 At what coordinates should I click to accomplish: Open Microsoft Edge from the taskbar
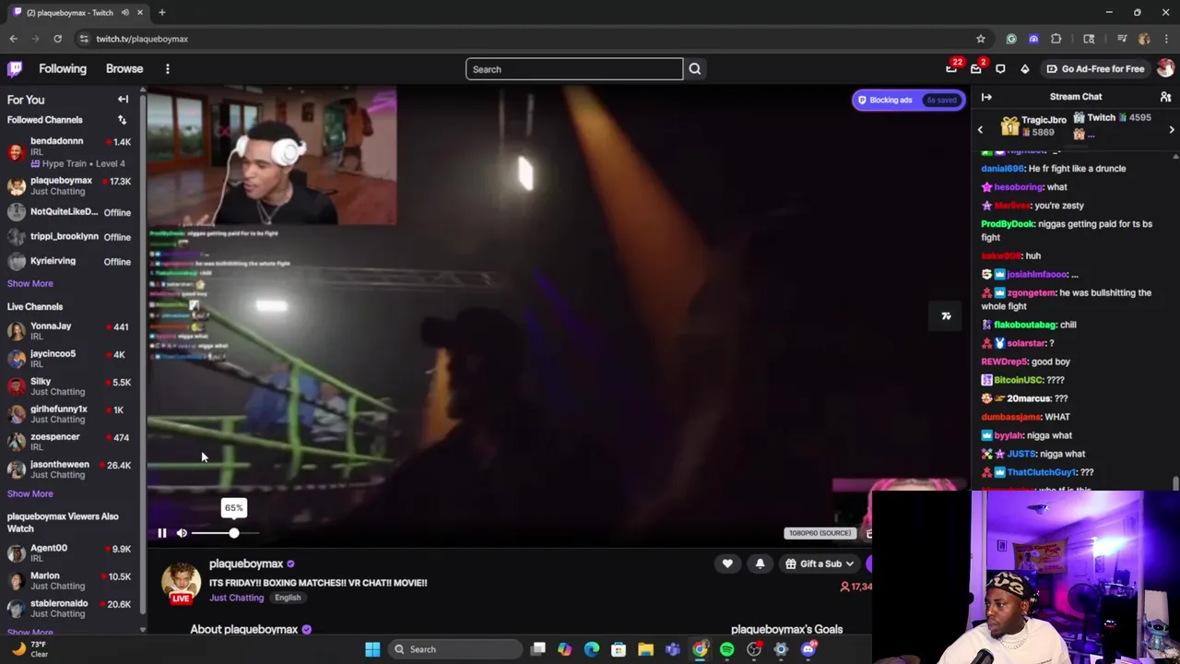(x=592, y=649)
